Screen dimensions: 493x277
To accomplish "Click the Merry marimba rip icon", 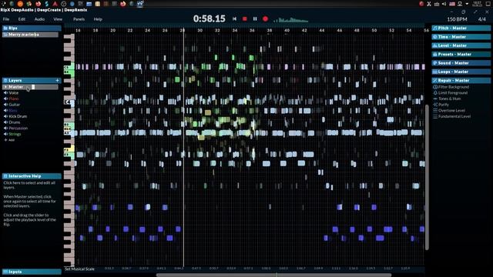I will pyautogui.click(x=5, y=35).
